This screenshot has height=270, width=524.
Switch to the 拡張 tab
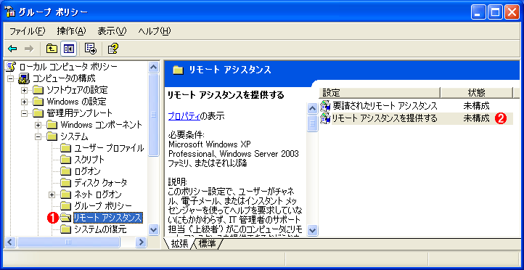180,244
